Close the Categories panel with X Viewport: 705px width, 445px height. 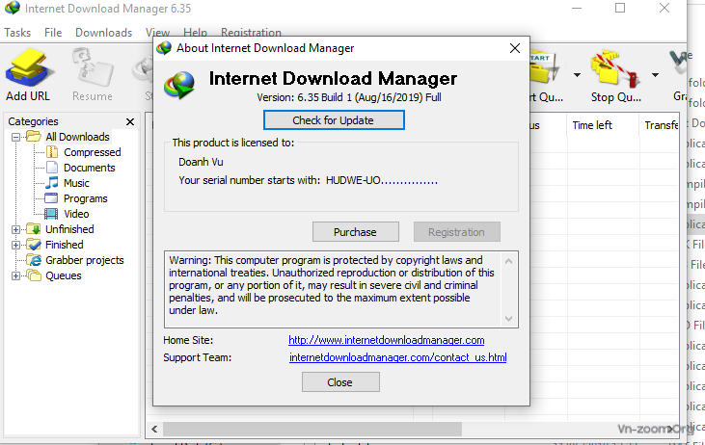click(x=130, y=121)
